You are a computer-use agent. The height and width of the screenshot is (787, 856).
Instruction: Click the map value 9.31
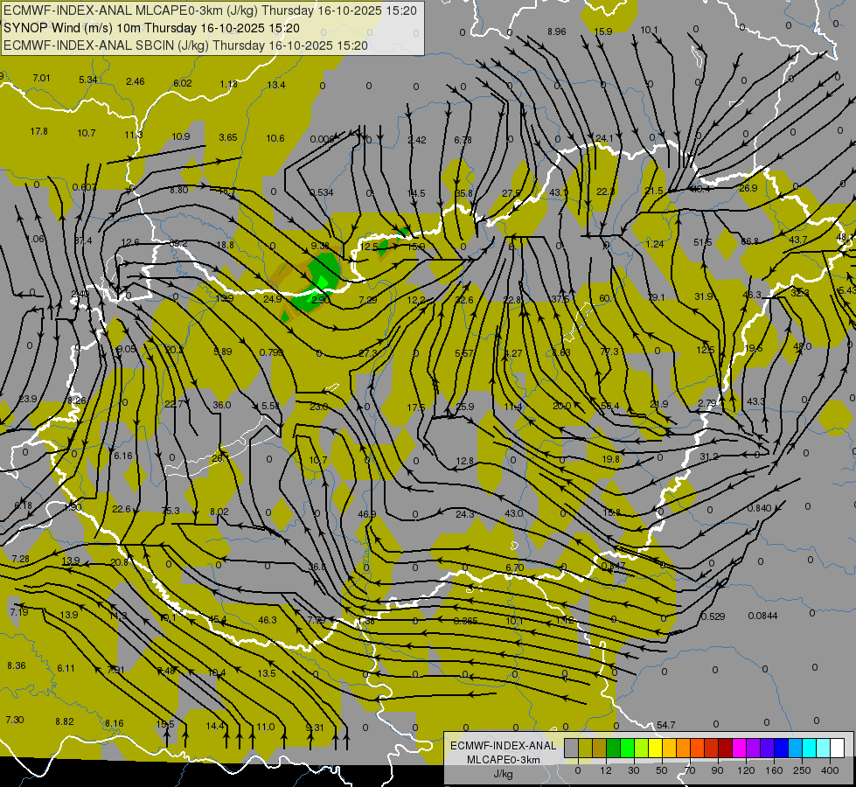(x=315, y=728)
